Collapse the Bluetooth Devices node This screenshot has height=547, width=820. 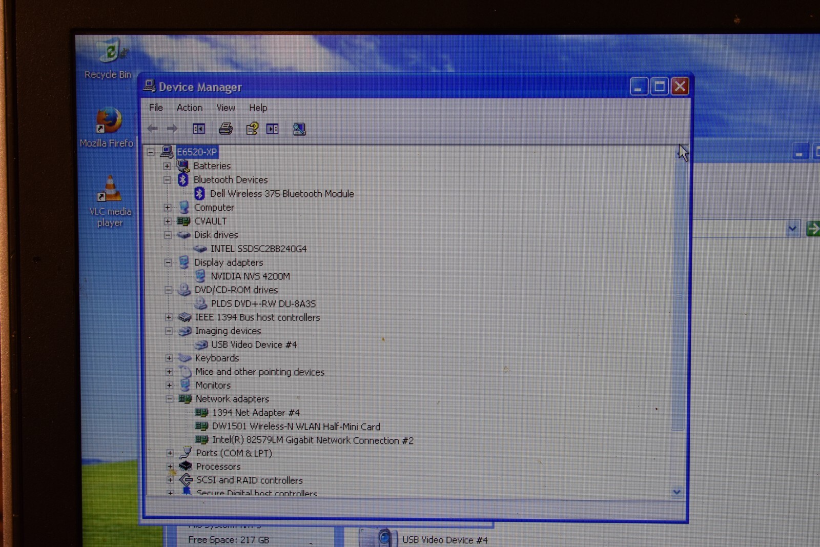[167, 180]
